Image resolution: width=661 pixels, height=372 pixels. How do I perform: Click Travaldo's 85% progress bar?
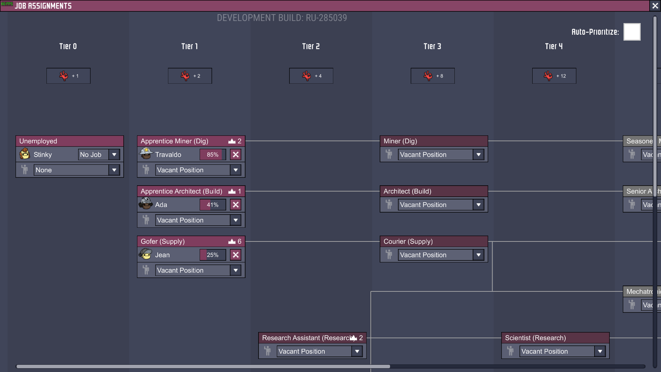[213, 155]
